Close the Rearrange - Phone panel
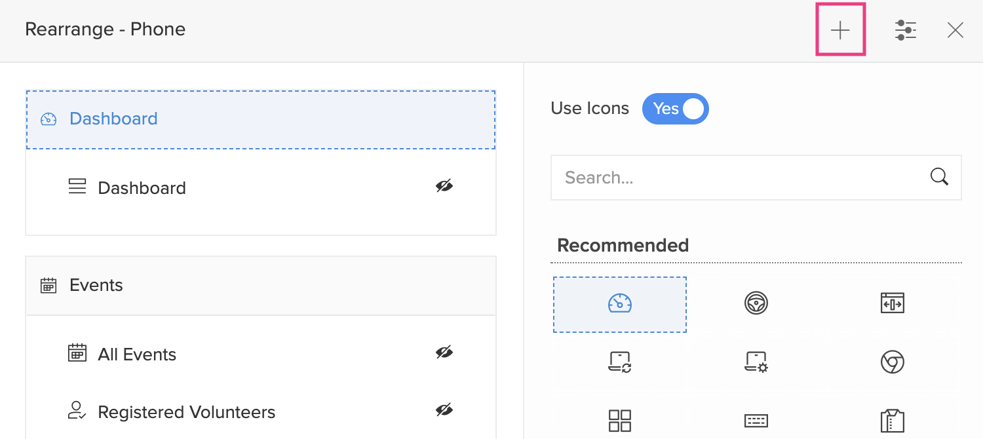 pos(955,30)
